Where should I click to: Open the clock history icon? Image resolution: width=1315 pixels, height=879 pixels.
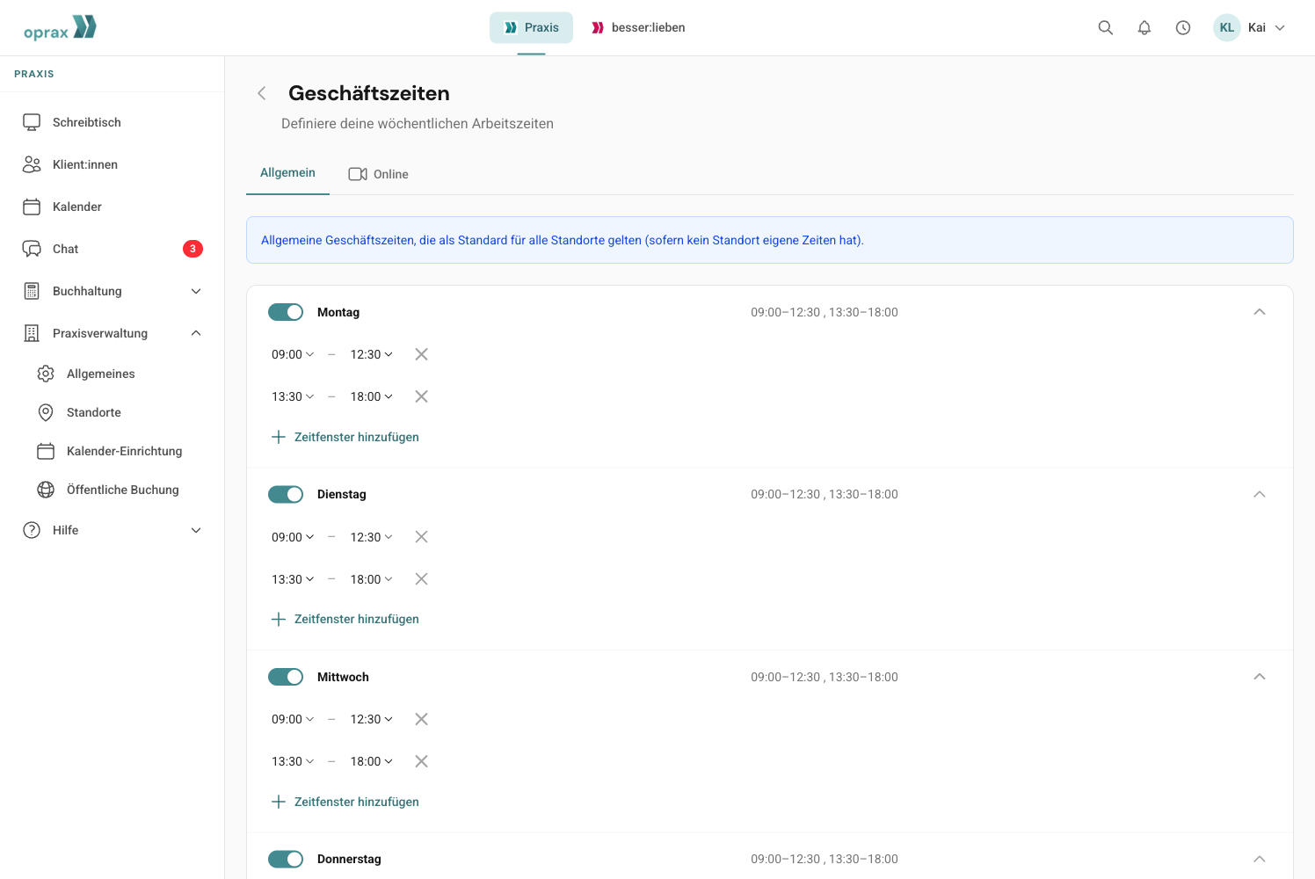[x=1183, y=27]
